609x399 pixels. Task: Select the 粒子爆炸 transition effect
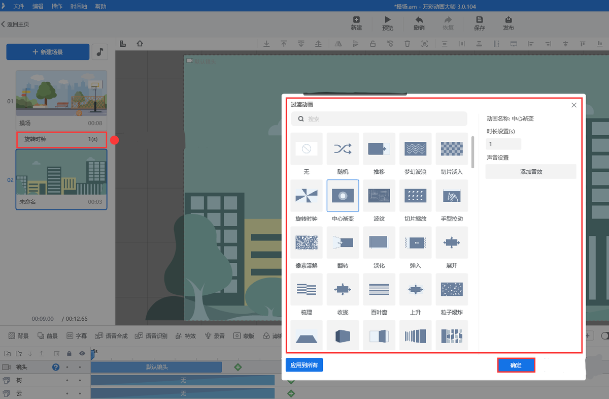tap(452, 289)
